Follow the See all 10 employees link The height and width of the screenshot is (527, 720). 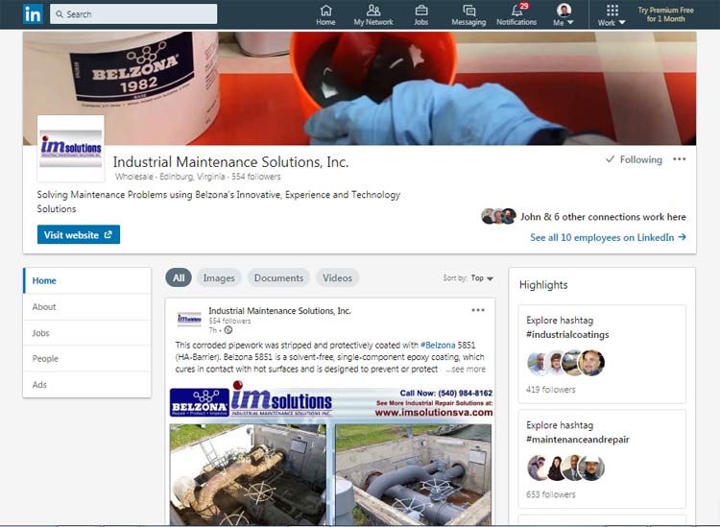point(608,237)
